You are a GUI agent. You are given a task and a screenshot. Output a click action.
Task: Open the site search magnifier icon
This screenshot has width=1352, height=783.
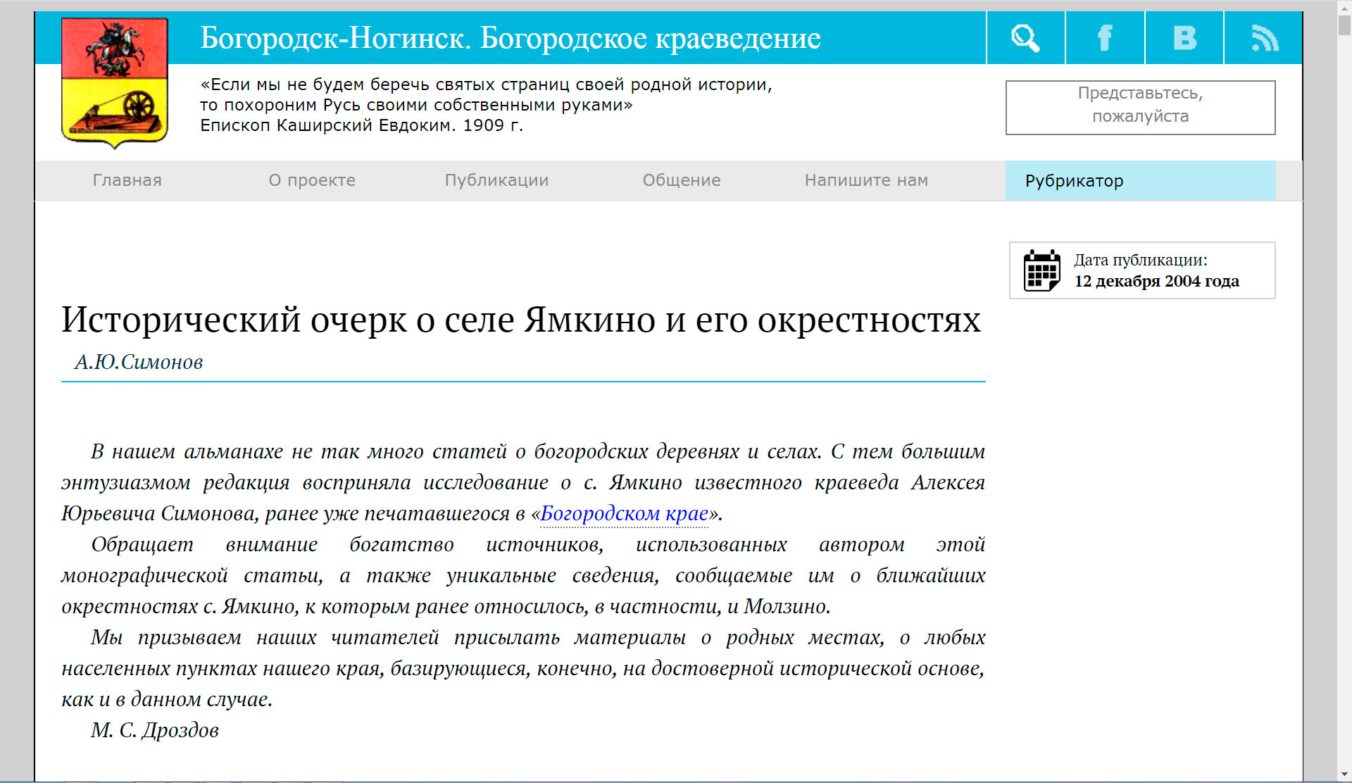tap(1025, 38)
